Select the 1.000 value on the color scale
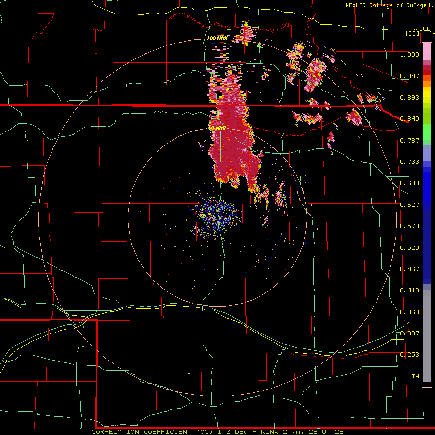 click(x=409, y=54)
